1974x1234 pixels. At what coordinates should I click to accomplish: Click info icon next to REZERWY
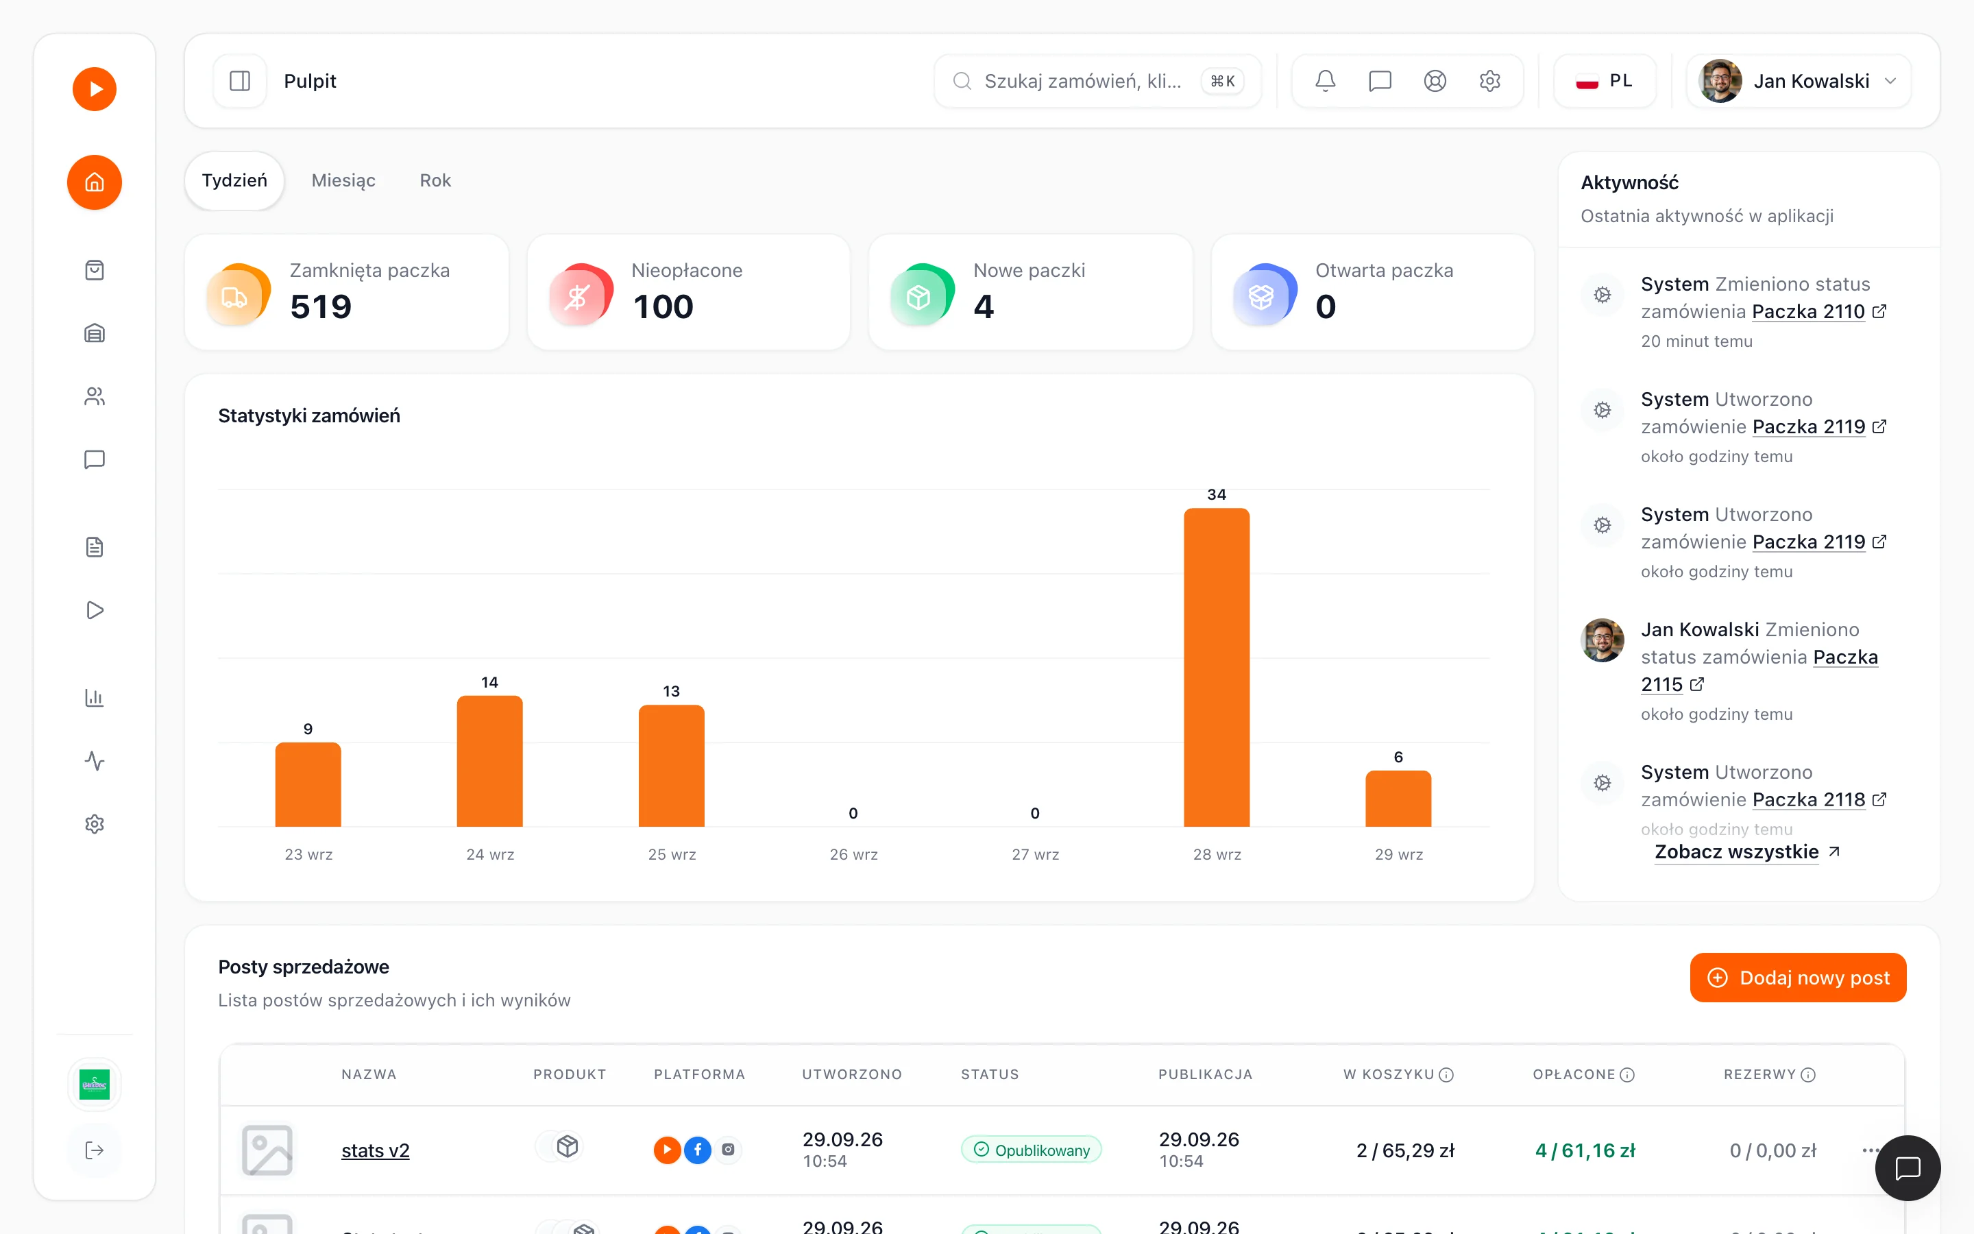(1808, 1075)
